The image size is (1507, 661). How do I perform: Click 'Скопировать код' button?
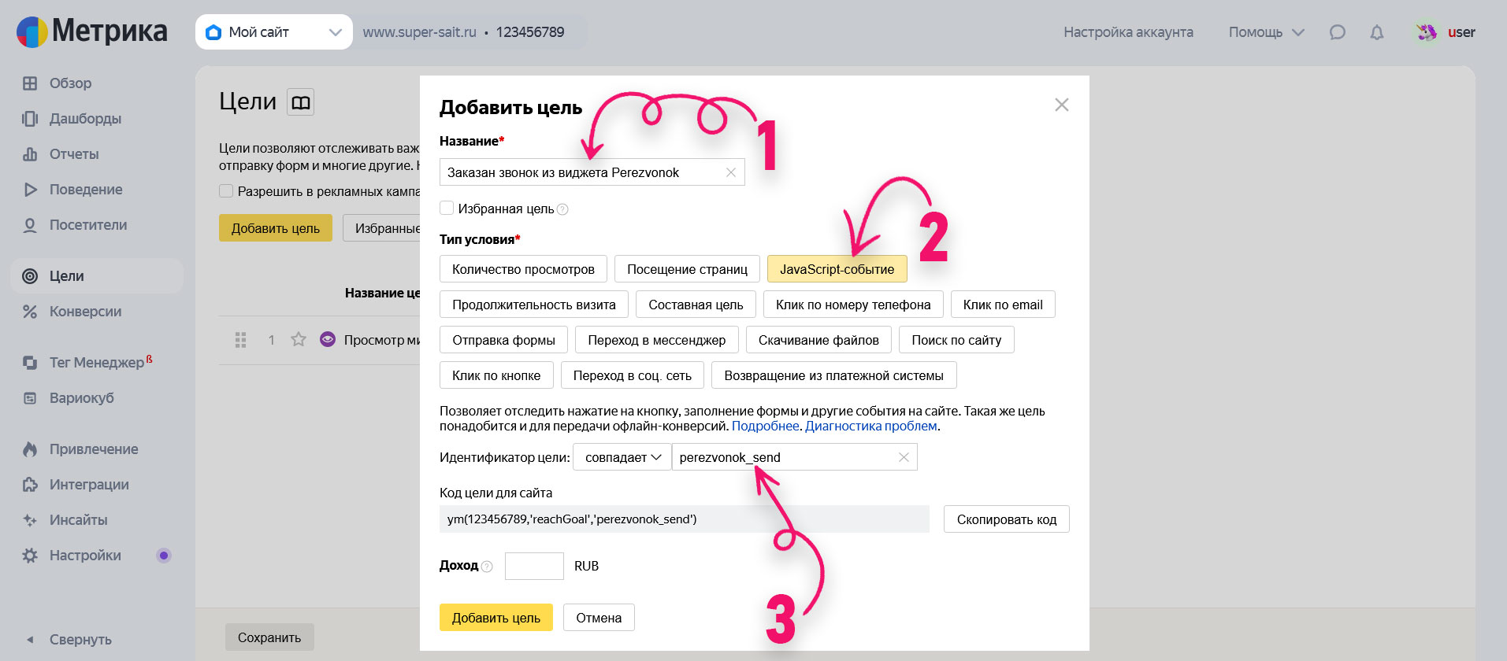tap(1007, 519)
